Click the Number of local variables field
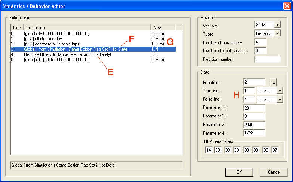Image resolution: width=293 pixels, height=182 pixels. 260,51
